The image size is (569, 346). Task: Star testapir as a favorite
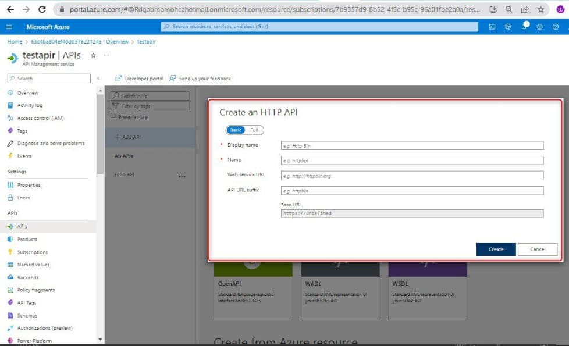(93, 55)
